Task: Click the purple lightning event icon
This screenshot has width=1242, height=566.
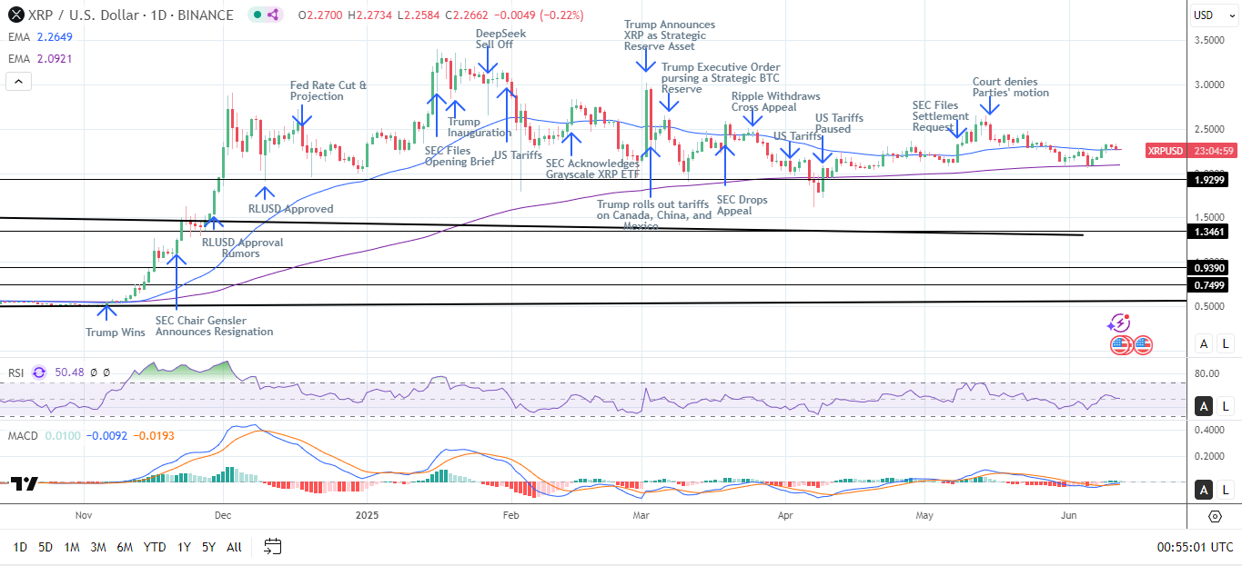Action: coord(1119,323)
